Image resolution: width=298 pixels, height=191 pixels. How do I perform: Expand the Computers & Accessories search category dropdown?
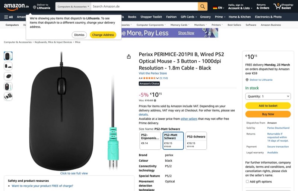[73, 7]
